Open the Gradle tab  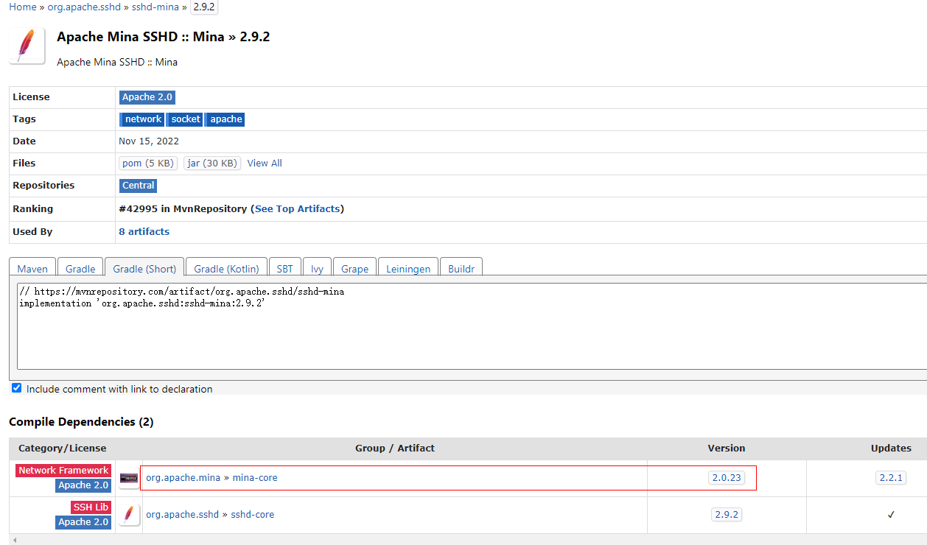click(80, 269)
